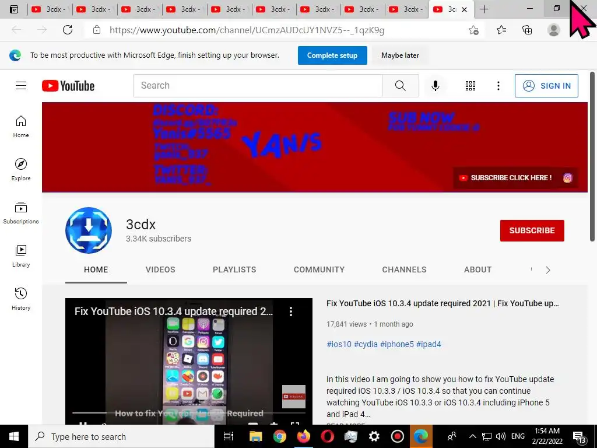Viewport: 597px width, 448px height.
Task: Open Explore in the sidebar
Action: [21, 170]
